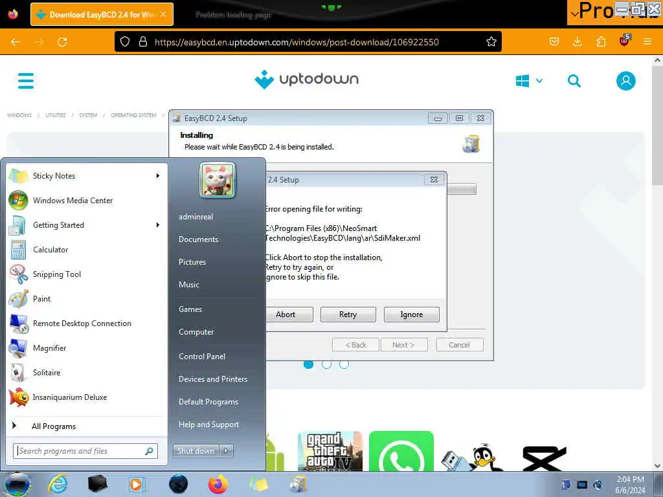Click the Start orb button
The width and height of the screenshot is (663, 497).
[17, 484]
